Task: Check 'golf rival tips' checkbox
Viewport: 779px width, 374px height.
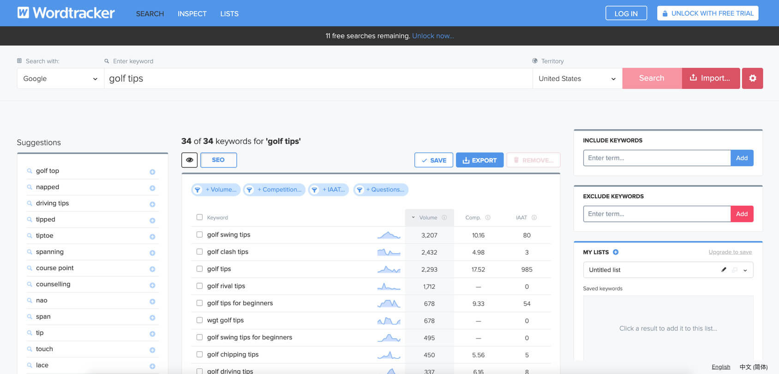Action: coord(199,286)
